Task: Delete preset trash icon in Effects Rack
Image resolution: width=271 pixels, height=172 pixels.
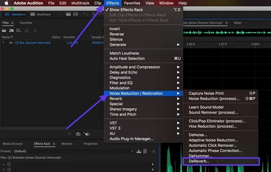Action: pos(145,151)
